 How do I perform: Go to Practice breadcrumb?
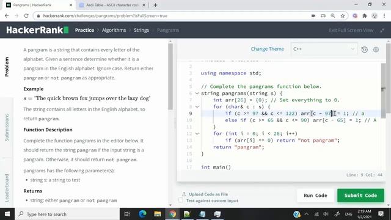pyautogui.click(x=84, y=30)
